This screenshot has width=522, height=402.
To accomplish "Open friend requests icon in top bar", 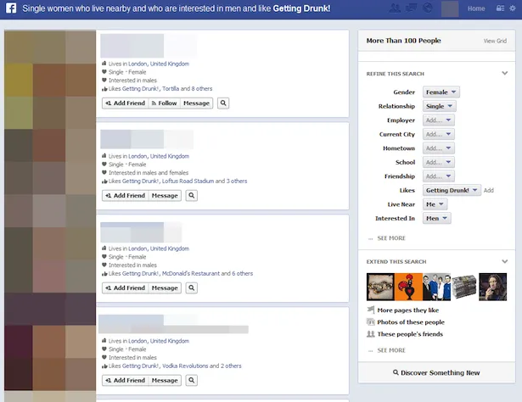I will [x=396, y=8].
